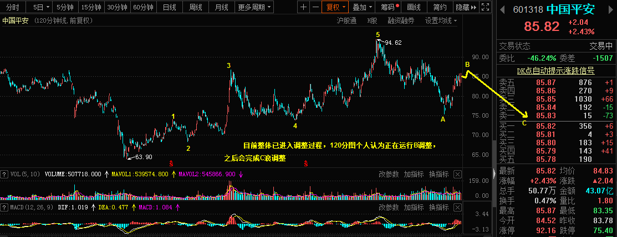
Task: Click the 交易中 trading status
Action: 601,46
